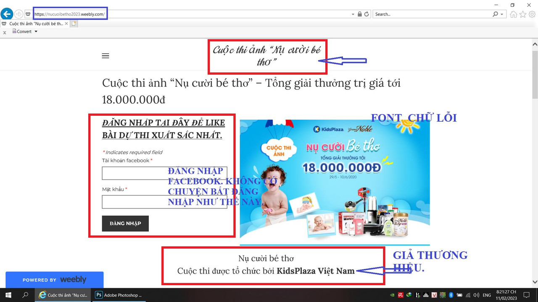Image resolution: width=538 pixels, height=302 pixels.
Task: Click the security lock icon
Action: [360, 14]
